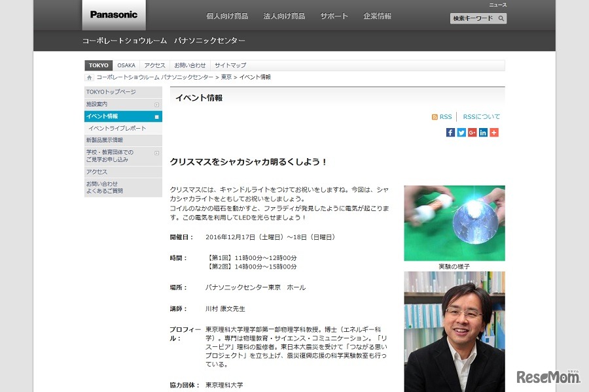Expand 学校・教育団体でのご見学お申し込み section

tap(156, 153)
